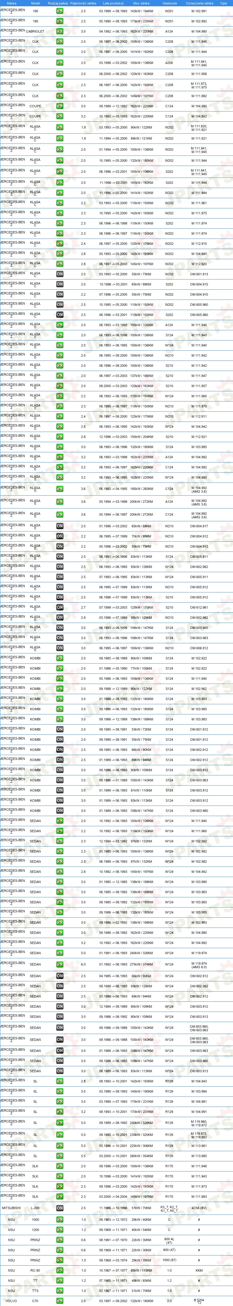This screenshot has width=233, height=1306.
Task: Click the diesel ON icon for OM 604.915
Action: [x=60, y=284]
